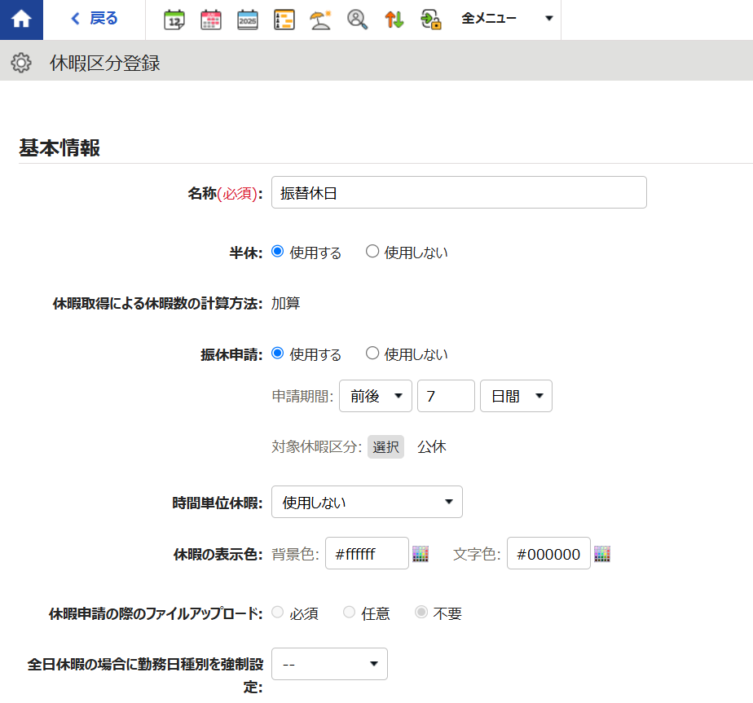753x703 pixels.
Task: Open the 日間 unit dropdown
Action: (516, 396)
